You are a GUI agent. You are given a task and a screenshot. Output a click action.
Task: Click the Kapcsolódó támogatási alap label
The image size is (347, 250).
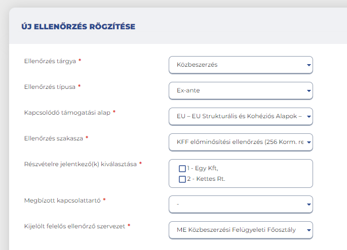click(x=67, y=113)
